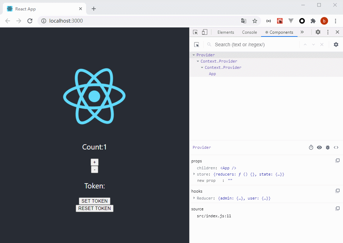Click the children <App /> value
The width and height of the screenshot is (343, 243).
click(228, 168)
